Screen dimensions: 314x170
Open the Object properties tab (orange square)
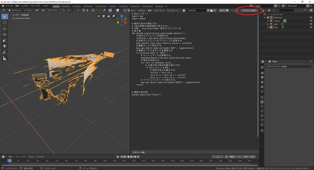[x=262, y=97]
